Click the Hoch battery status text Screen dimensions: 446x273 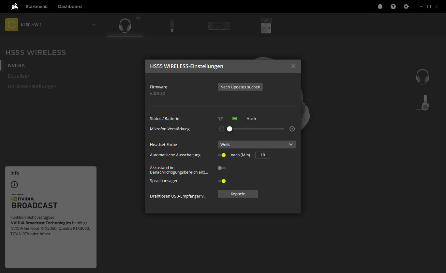(x=251, y=119)
